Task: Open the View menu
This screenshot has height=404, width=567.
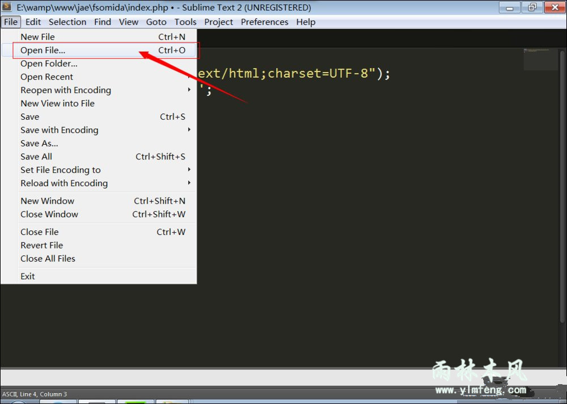Action: click(x=129, y=22)
